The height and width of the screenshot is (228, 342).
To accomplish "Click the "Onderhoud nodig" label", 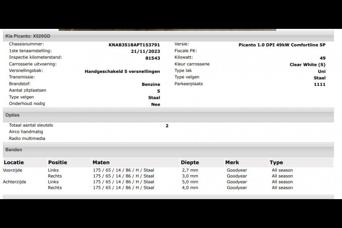I will point(27,103).
